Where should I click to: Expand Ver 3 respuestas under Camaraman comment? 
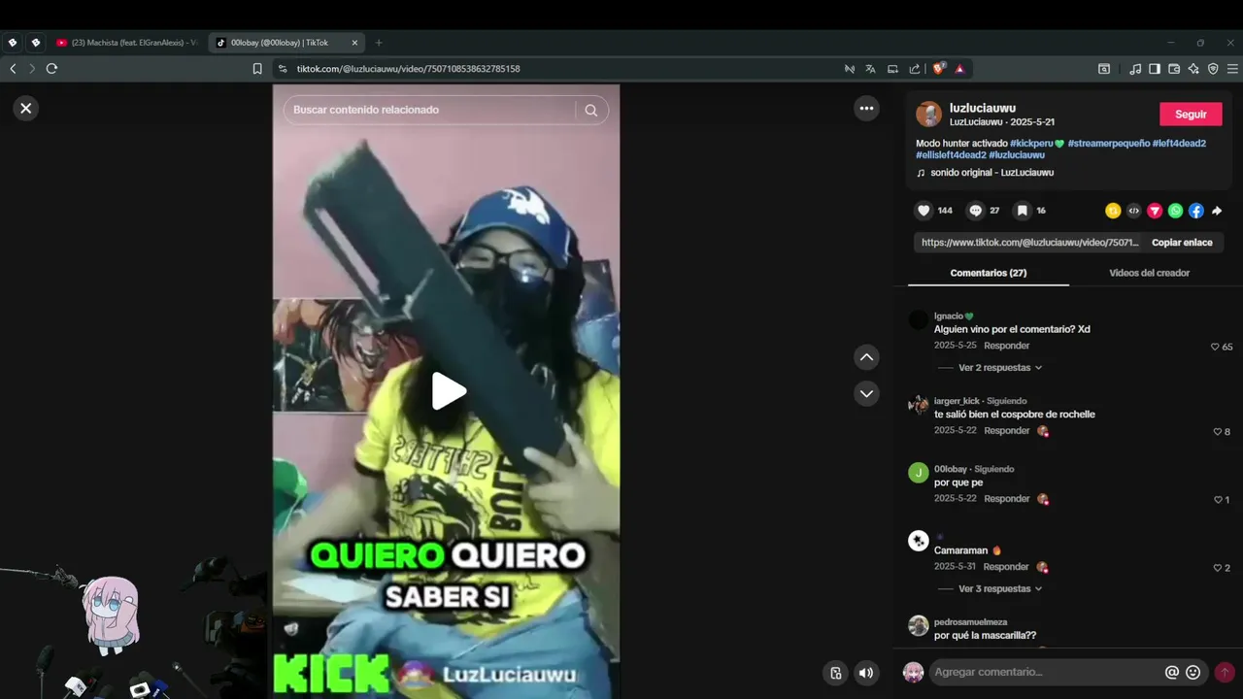(x=999, y=589)
